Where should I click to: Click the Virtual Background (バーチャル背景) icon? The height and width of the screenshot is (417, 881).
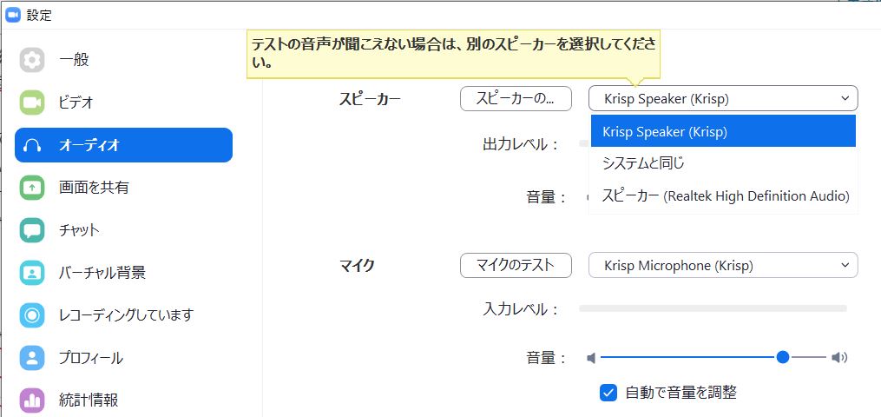coord(32,273)
